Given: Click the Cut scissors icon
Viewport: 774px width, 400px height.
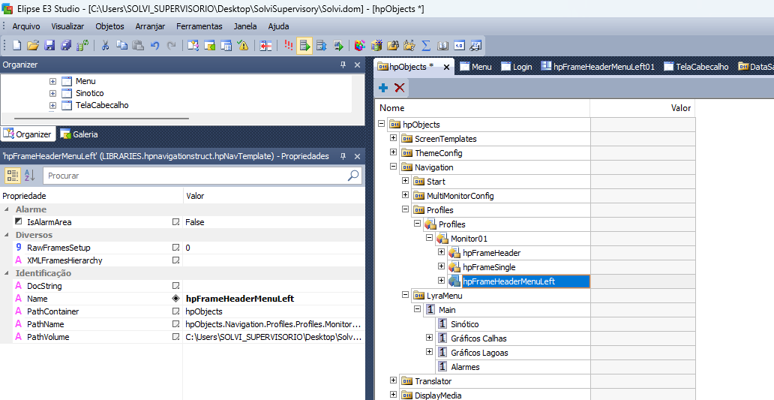Looking at the screenshot, I should [105, 46].
